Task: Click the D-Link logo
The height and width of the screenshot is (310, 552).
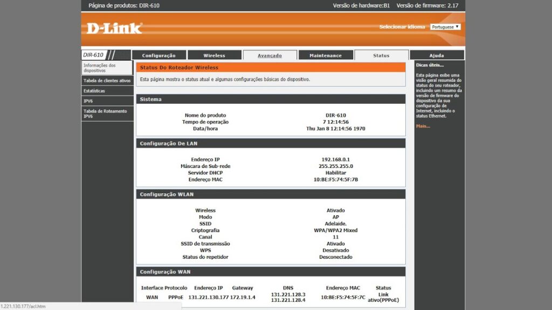Action: (114, 29)
